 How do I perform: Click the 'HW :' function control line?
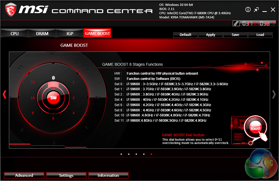click(156, 74)
